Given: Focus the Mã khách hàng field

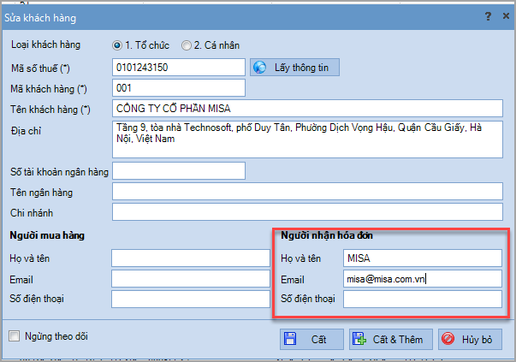Looking at the screenshot, I should click(179, 88).
